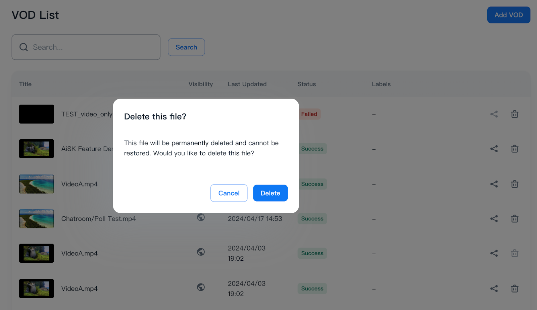Image resolution: width=537 pixels, height=310 pixels.
Task: Cancel the delete file dialog
Action: coord(229,193)
